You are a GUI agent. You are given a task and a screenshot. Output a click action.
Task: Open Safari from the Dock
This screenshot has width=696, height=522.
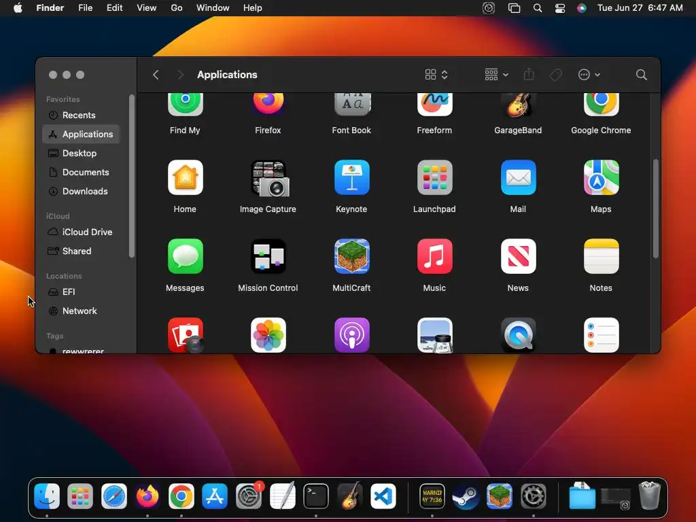pos(114,496)
